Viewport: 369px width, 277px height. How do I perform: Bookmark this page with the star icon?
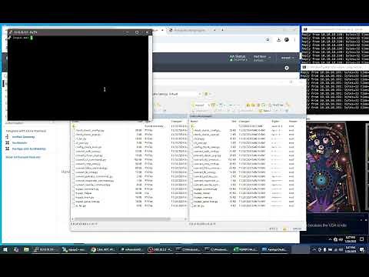click(268, 40)
